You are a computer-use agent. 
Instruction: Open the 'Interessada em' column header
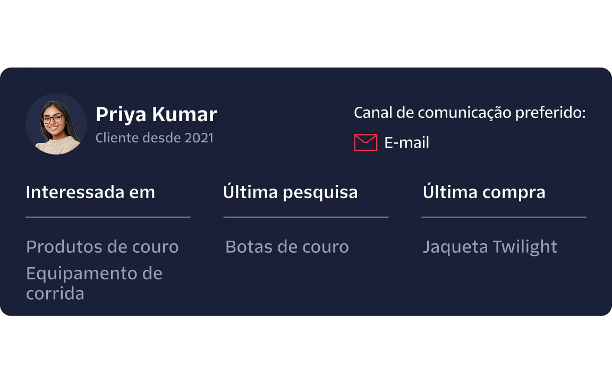(90, 192)
